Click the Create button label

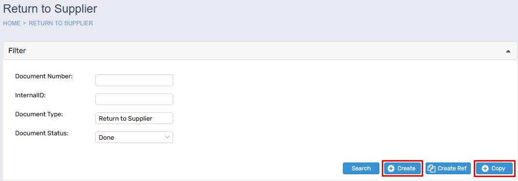(406, 168)
